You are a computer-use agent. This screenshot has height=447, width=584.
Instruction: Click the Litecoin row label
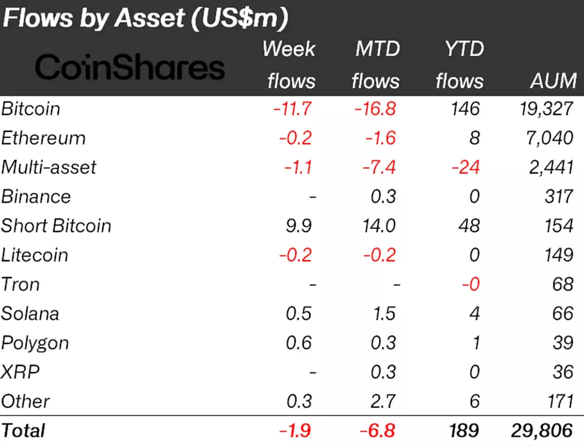click(x=35, y=255)
